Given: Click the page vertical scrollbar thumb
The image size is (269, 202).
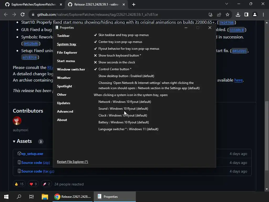Looking at the screenshot, I should (x=267, y=136).
